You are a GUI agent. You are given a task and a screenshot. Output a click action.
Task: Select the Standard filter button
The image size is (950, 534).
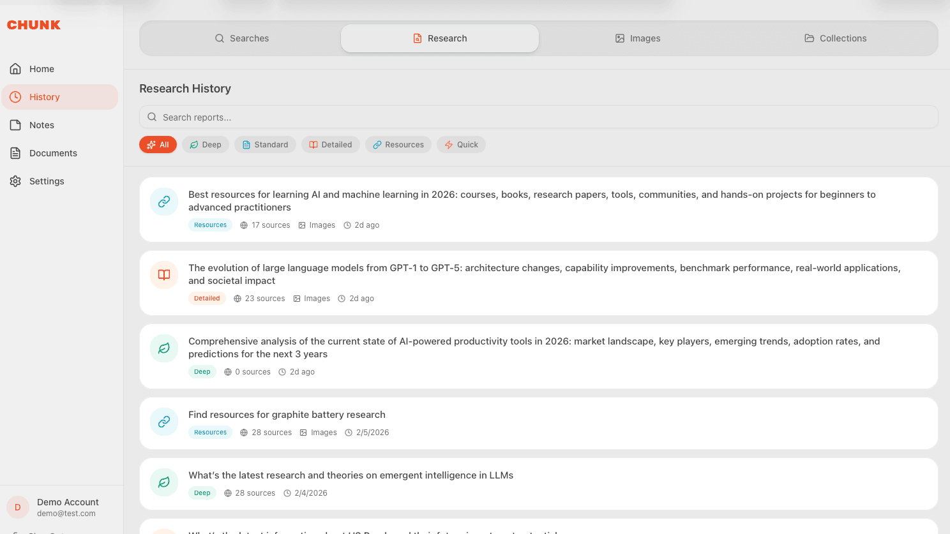coord(265,144)
